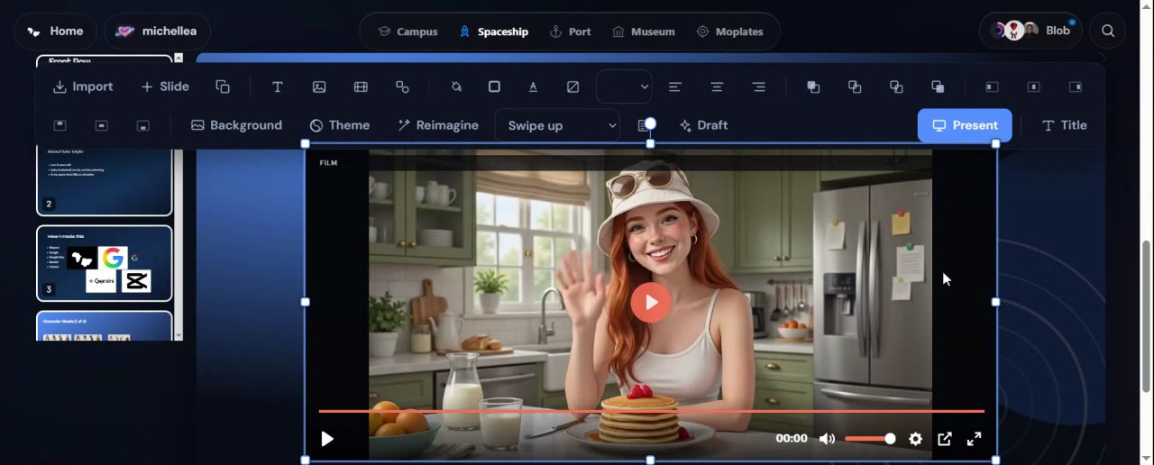Open the Blob profile menu

pos(1030,32)
